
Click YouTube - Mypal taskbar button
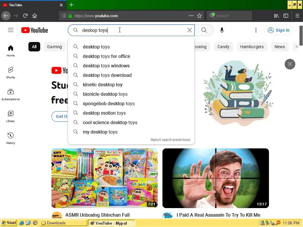coord(112,223)
